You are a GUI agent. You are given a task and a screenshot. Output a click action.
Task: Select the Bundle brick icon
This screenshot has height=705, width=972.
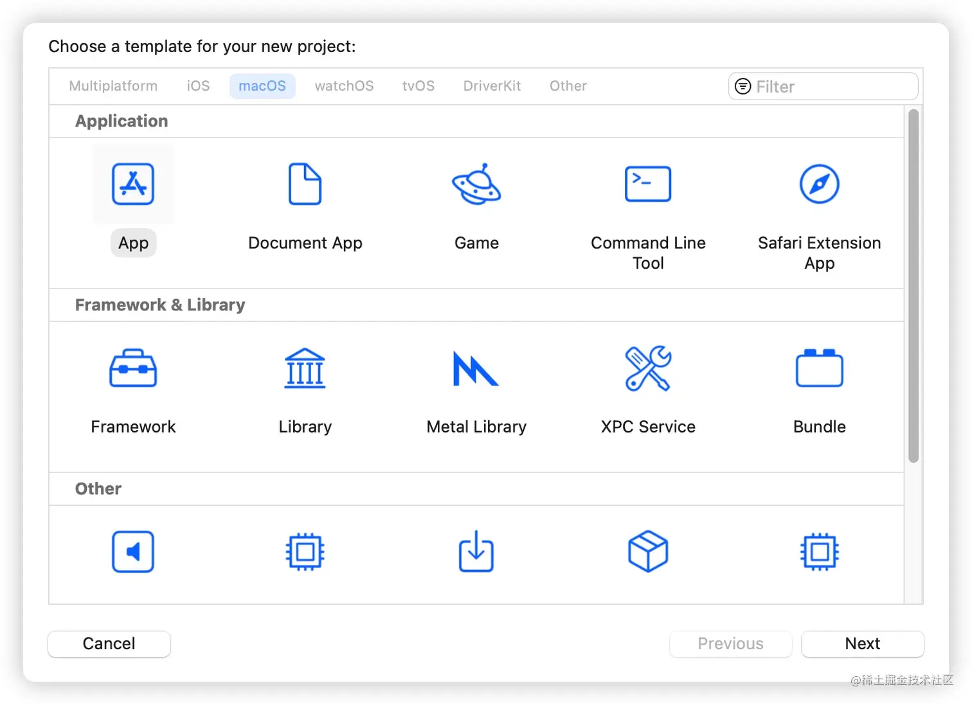coord(819,368)
